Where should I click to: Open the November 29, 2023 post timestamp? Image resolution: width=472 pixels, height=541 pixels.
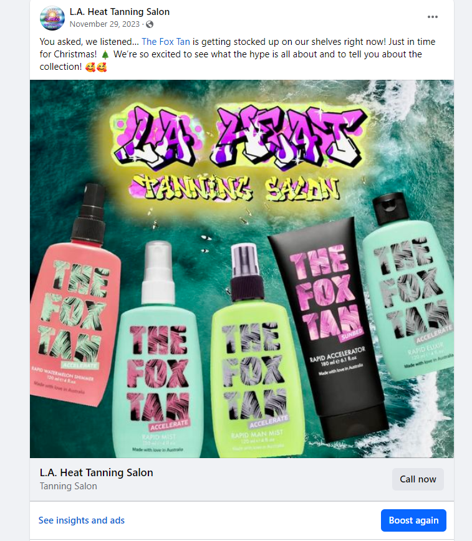pos(105,24)
